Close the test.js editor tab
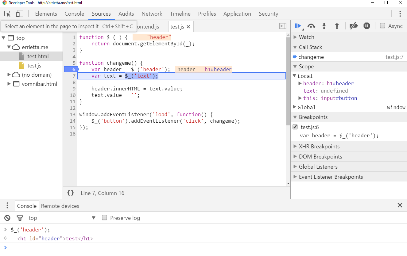407x256 pixels. (188, 27)
